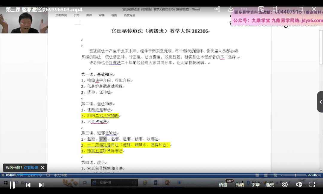323x194 pixels.
Task: Mute the video volume
Action: tap(298, 184)
